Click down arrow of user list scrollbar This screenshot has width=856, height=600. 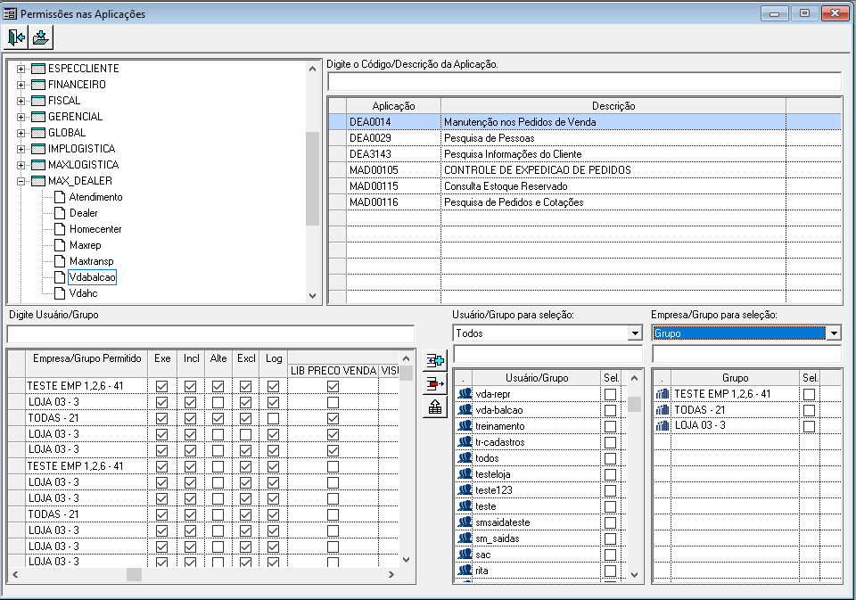click(634, 574)
